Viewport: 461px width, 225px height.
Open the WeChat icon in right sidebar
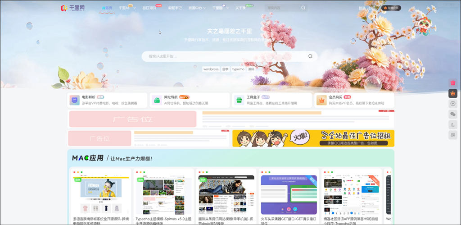[x=452, y=114]
